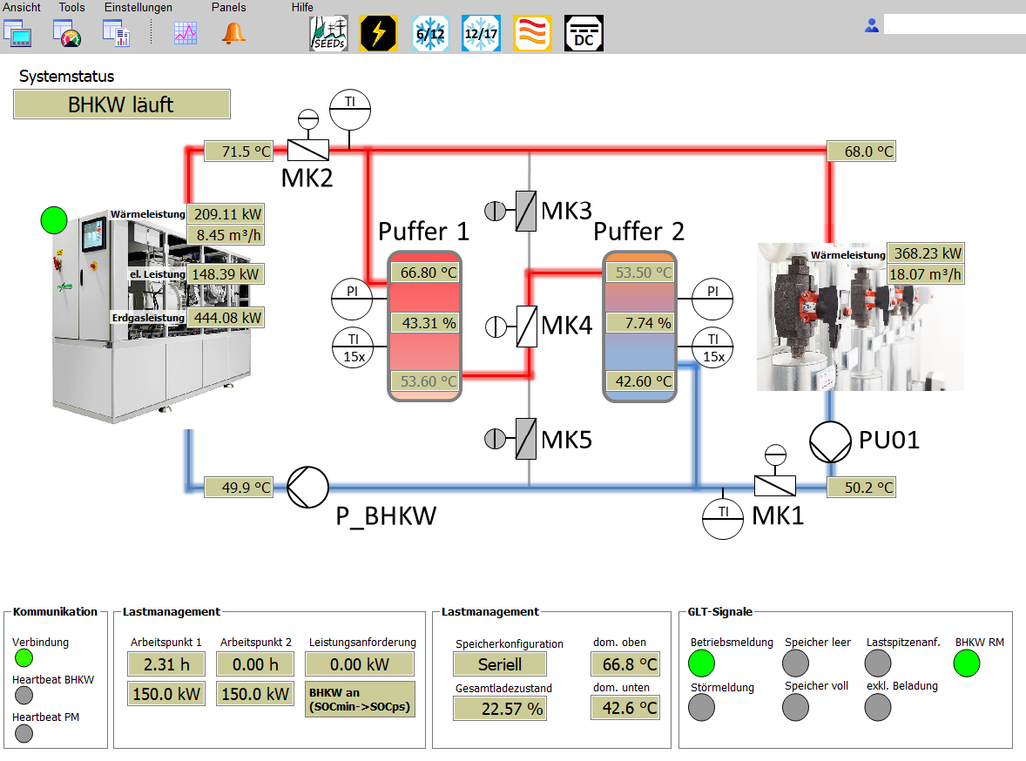Click the display window icon under Ansicht

point(17,33)
